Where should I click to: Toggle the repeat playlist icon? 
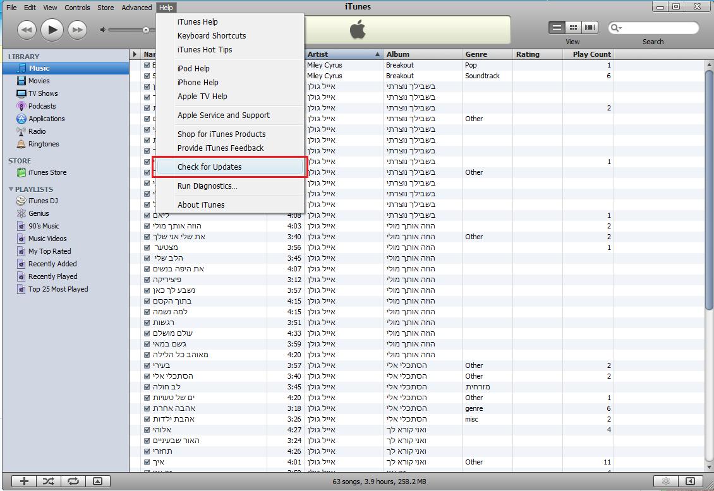point(73,481)
